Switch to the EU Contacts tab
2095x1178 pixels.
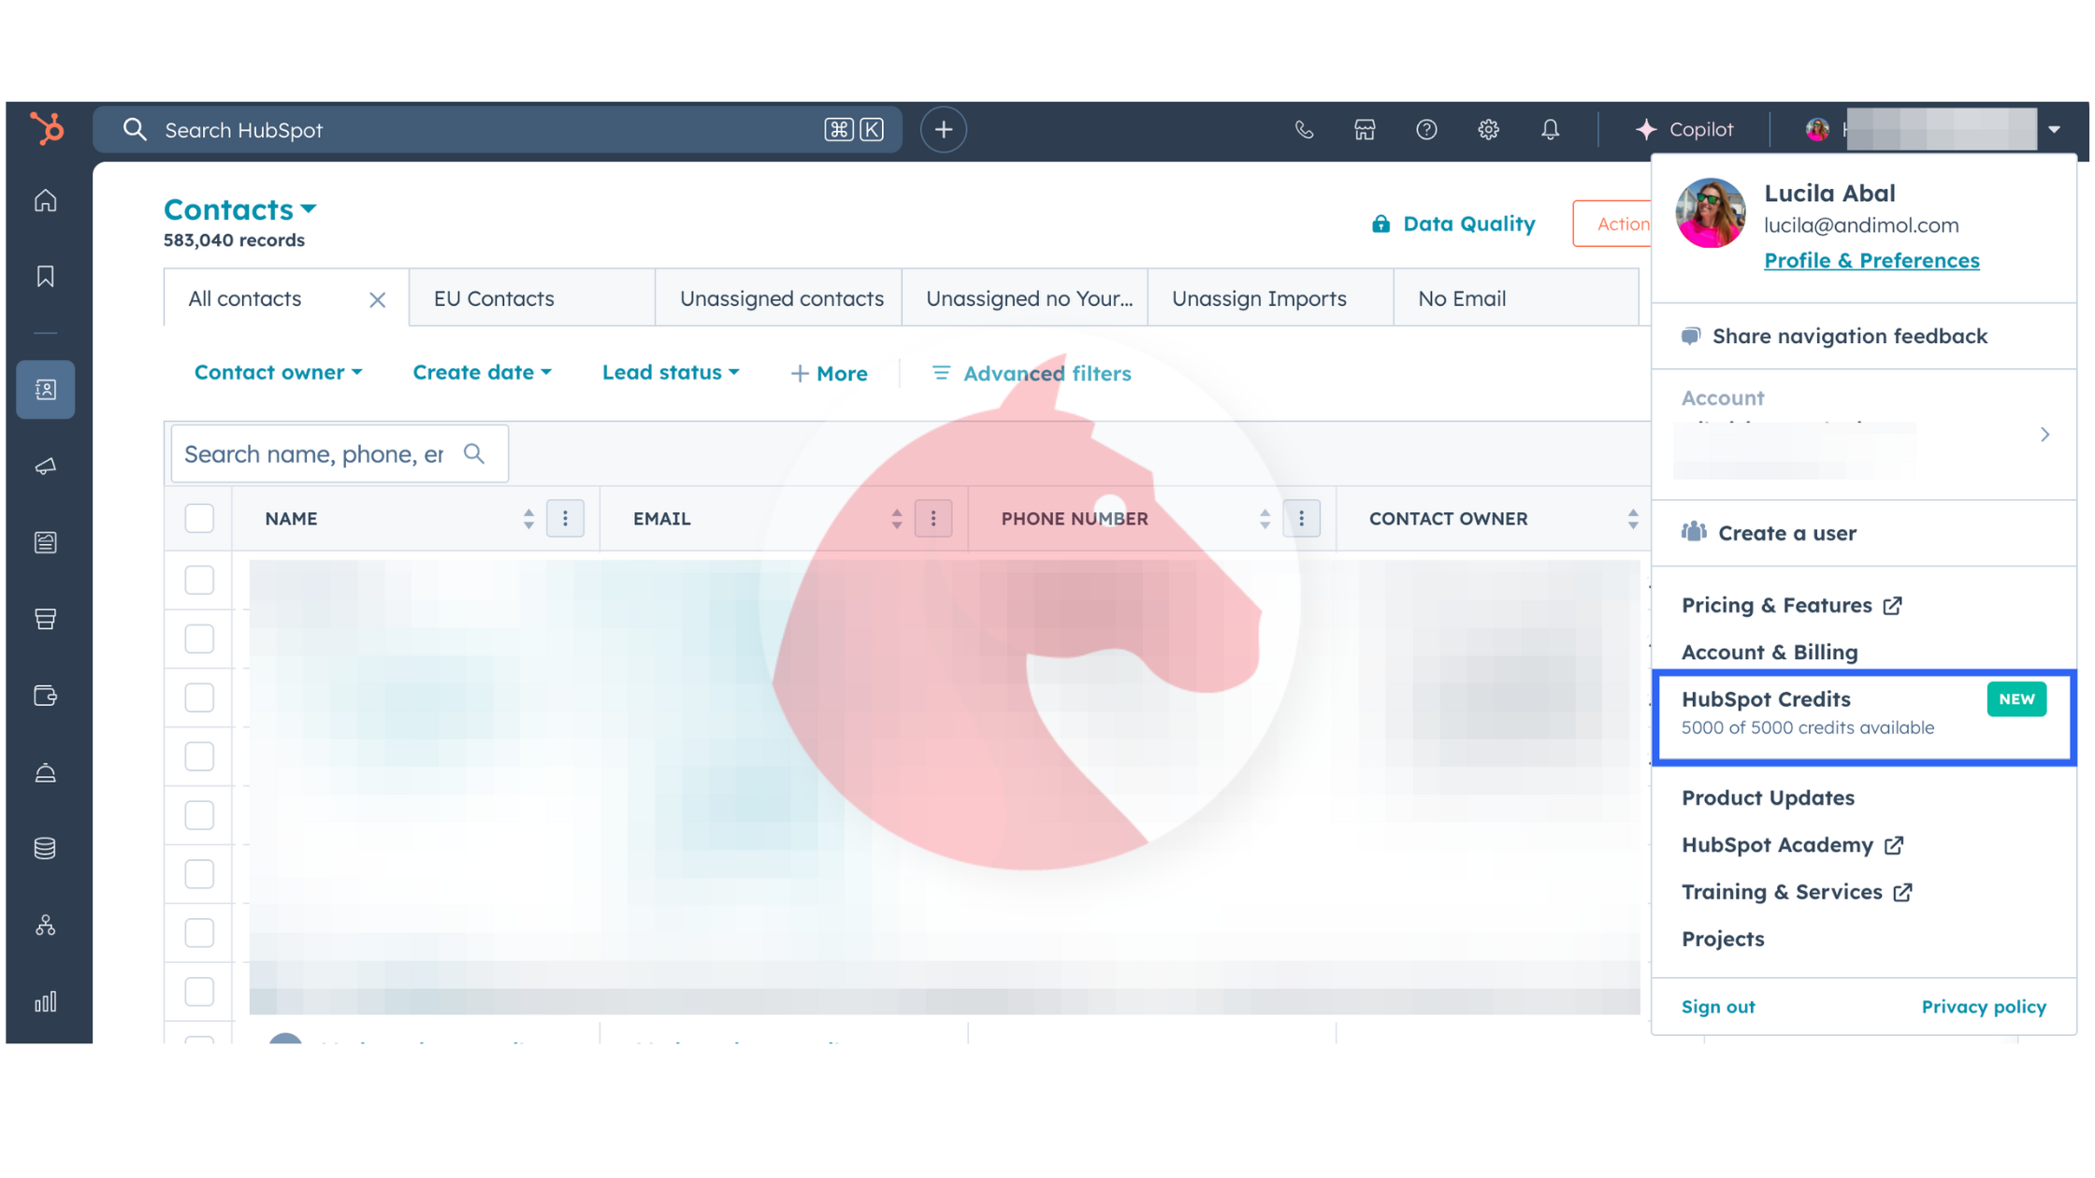(x=532, y=298)
